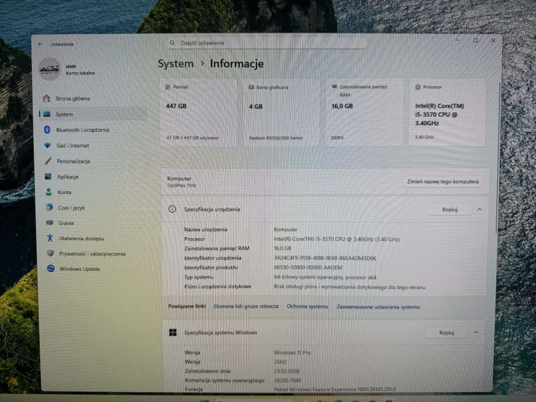The image size is (536, 402).
Task: Click the 4 GB graphics value
Action: pyautogui.click(x=256, y=107)
